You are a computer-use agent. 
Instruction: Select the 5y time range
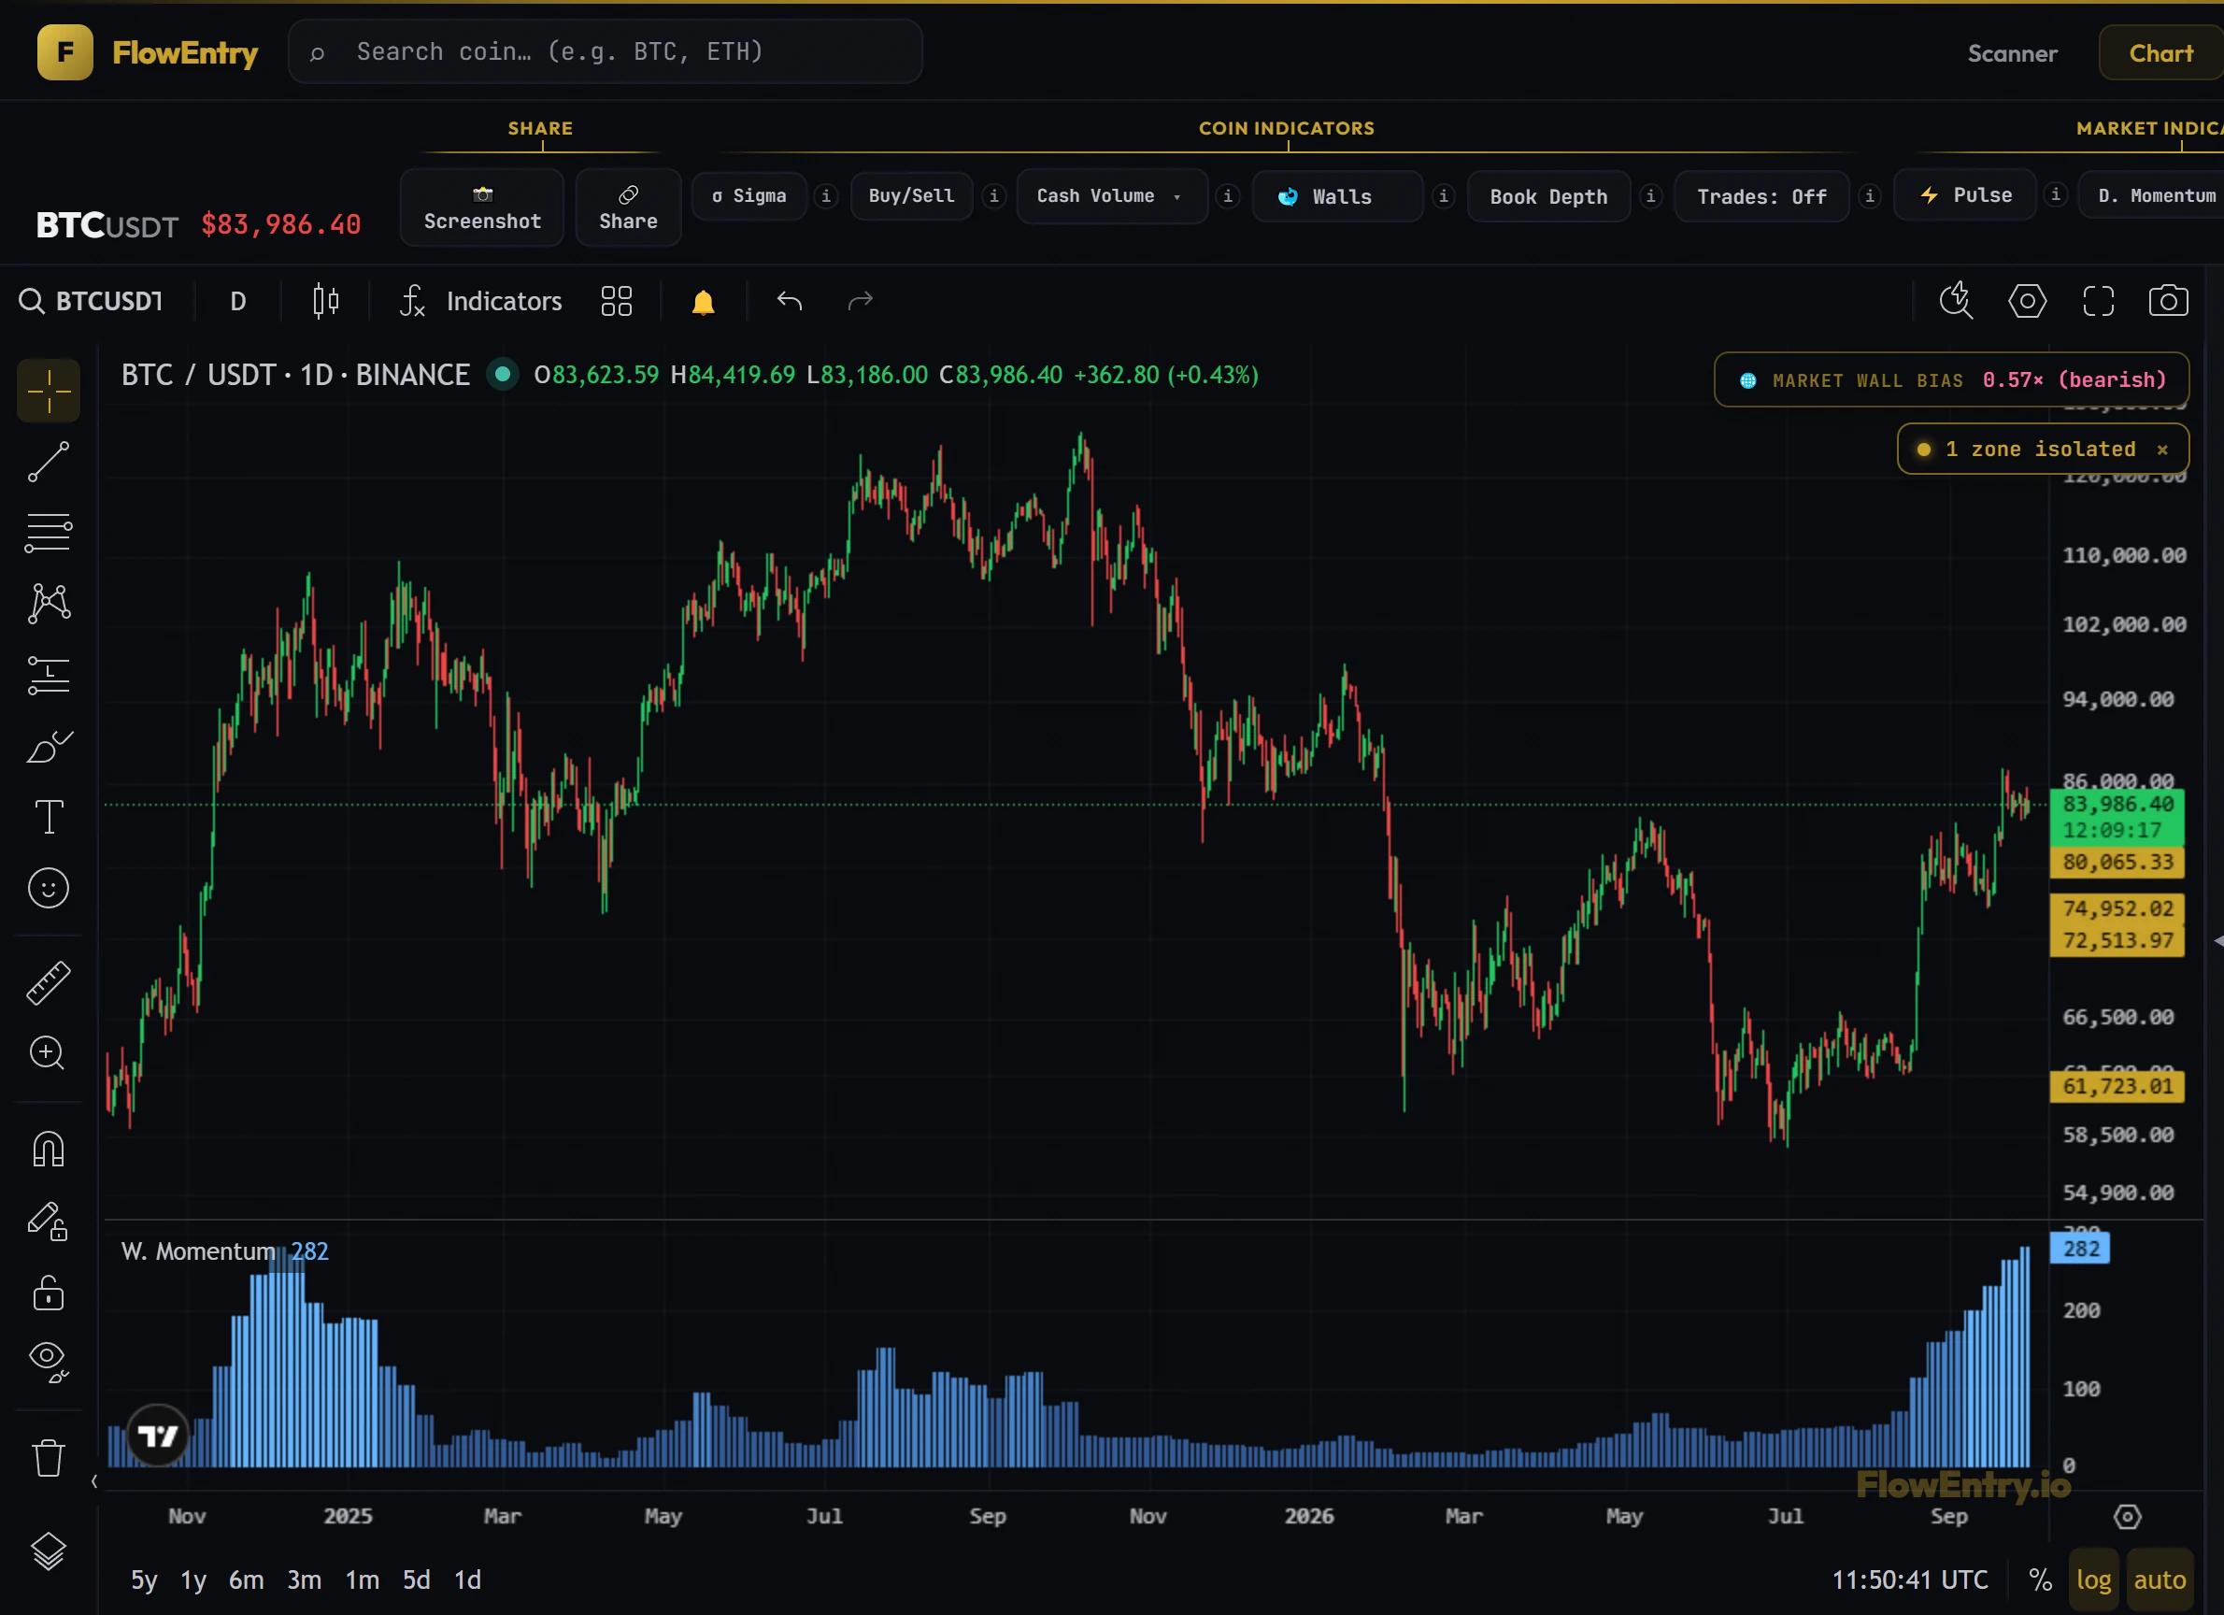(144, 1579)
